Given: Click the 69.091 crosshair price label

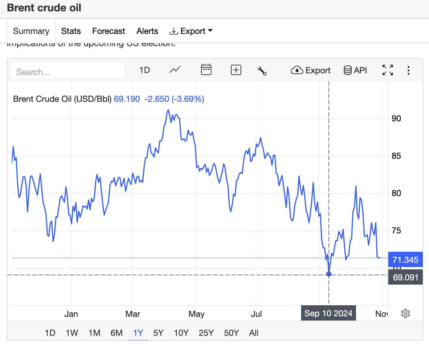Looking at the screenshot, I should click(x=405, y=277).
